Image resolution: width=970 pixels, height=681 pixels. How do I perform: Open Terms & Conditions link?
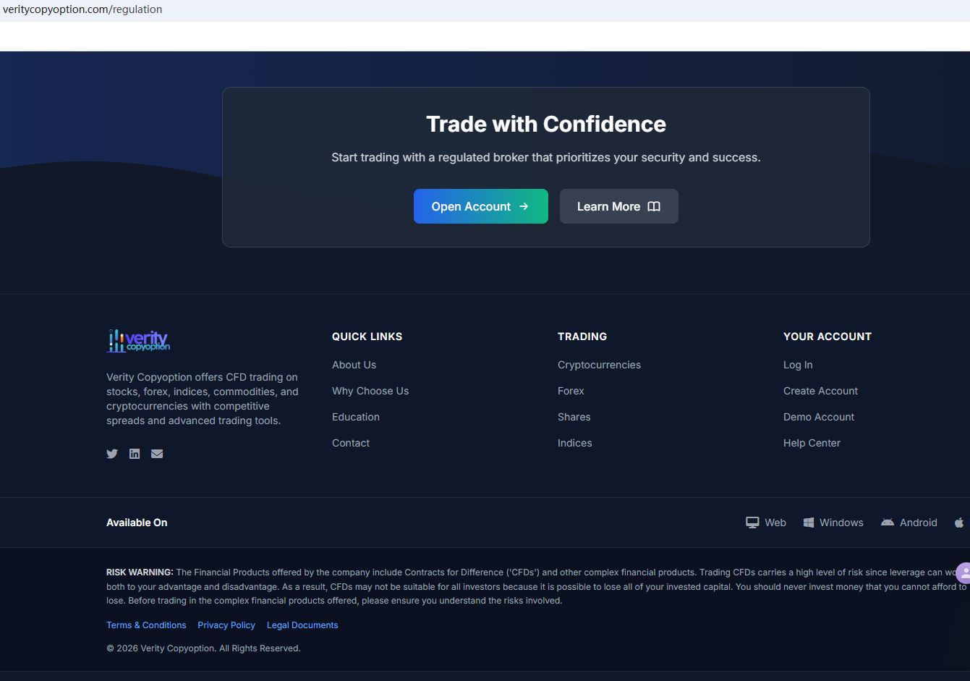[x=146, y=625]
